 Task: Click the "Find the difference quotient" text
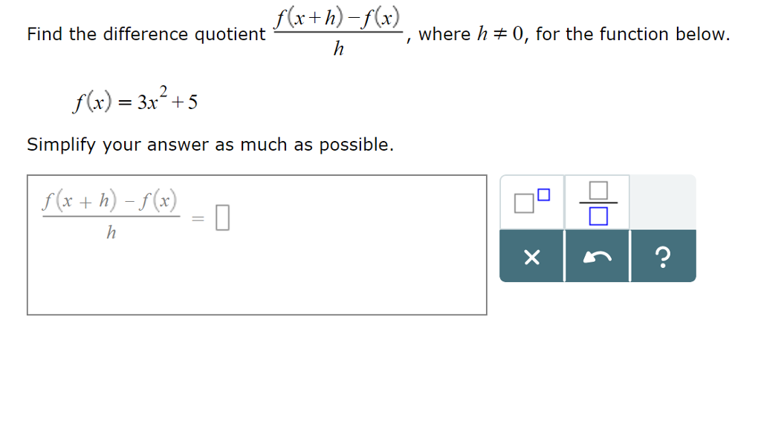coord(146,34)
